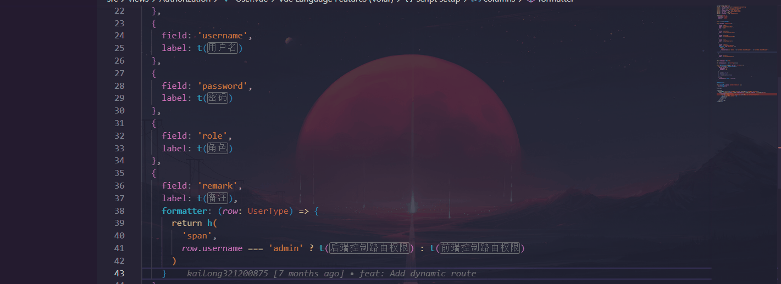
Task: Select the 备注 label text
Action: coord(218,198)
